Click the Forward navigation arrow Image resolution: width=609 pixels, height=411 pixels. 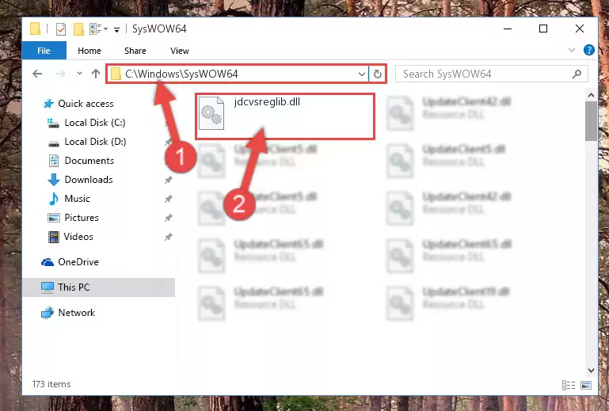click(61, 74)
